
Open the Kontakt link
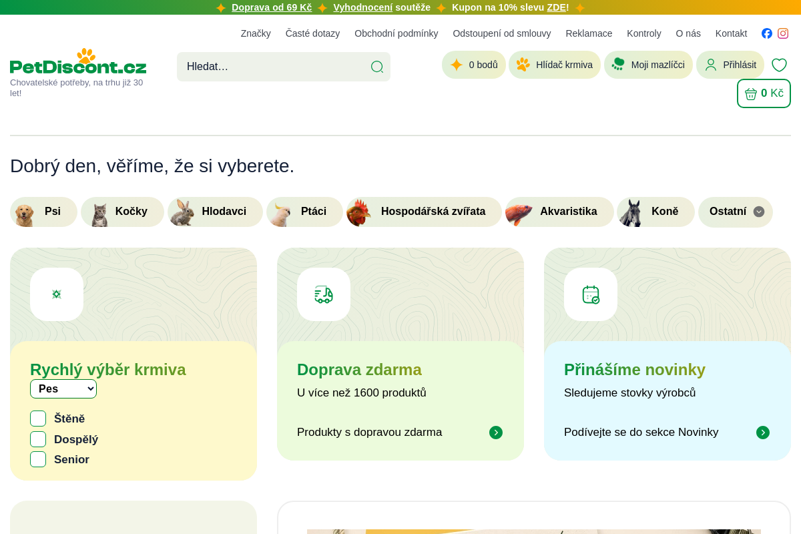coord(731,33)
